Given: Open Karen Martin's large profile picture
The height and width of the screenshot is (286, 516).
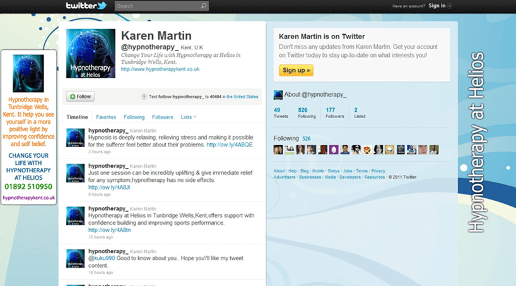Looking at the screenshot, I should click(x=90, y=54).
